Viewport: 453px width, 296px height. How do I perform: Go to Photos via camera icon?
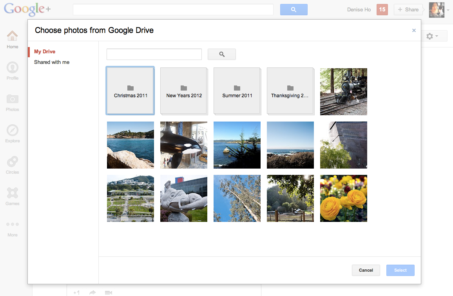pyautogui.click(x=13, y=99)
